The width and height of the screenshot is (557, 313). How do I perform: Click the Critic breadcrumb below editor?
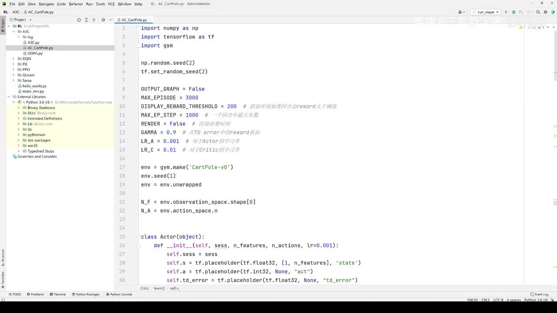[x=144, y=288]
